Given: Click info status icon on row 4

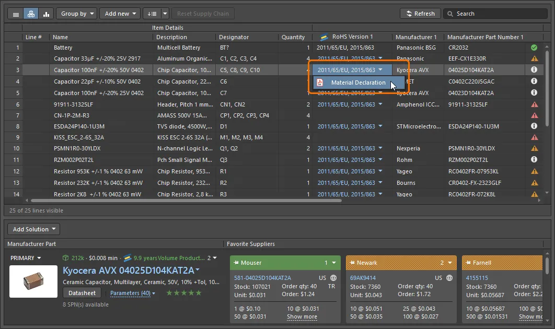Looking at the screenshot, I should [x=534, y=81].
